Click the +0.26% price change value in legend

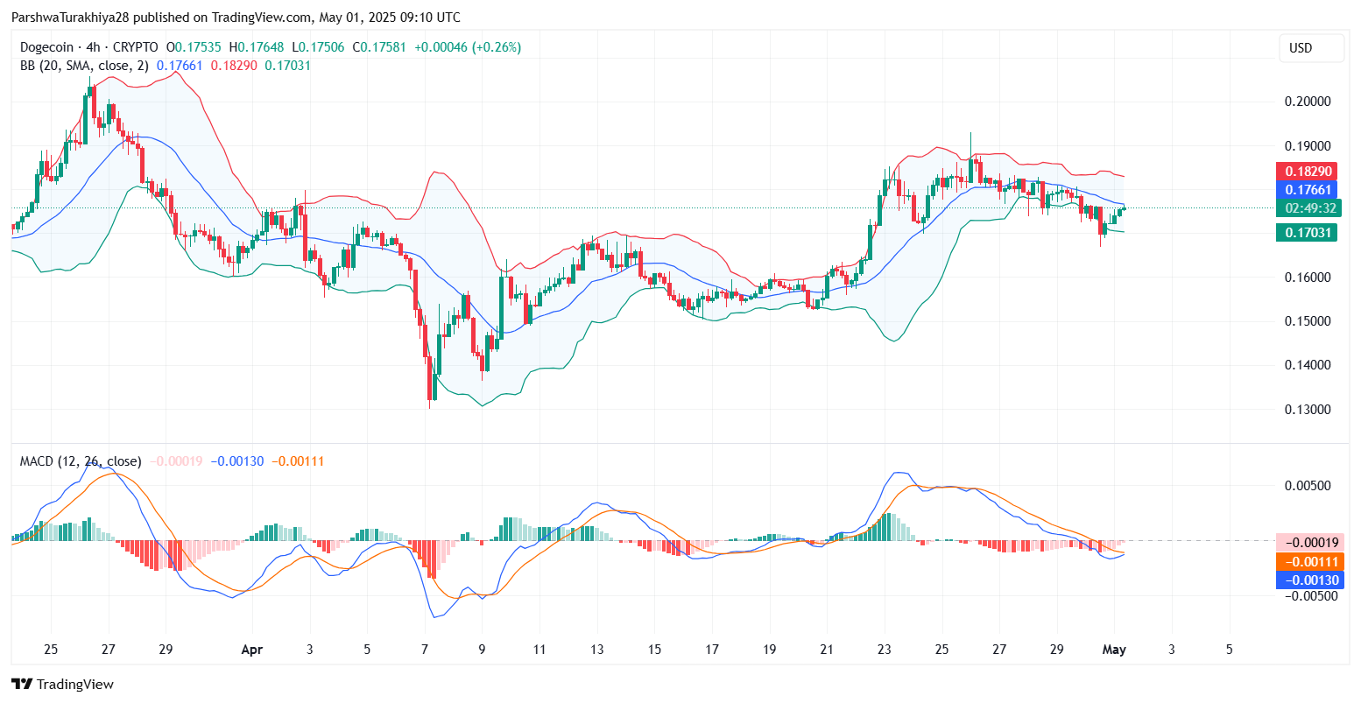[497, 47]
